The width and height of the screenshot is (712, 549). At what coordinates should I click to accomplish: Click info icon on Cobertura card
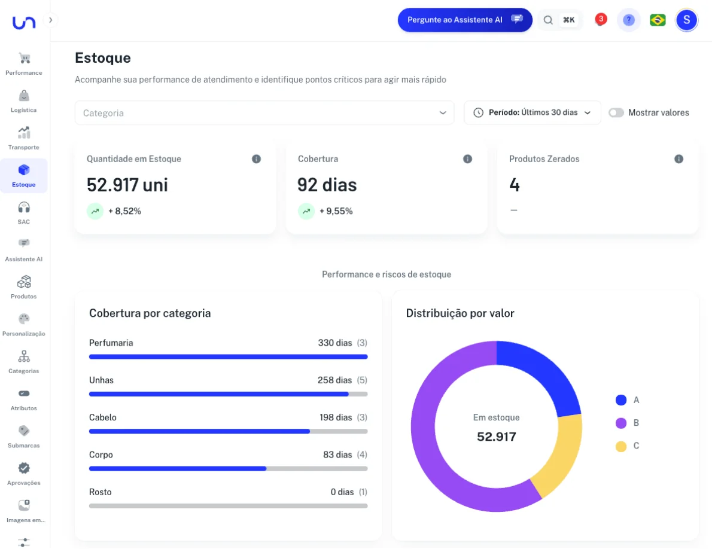[467, 159]
